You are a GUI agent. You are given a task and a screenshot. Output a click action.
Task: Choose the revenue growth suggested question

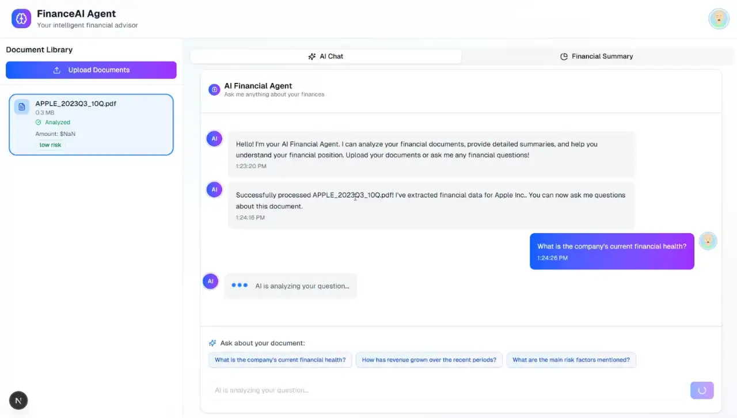[429, 360]
